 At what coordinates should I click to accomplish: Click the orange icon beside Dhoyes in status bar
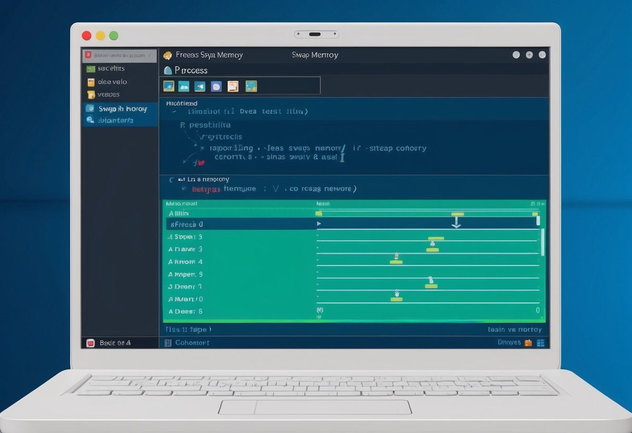pos(528,342)
